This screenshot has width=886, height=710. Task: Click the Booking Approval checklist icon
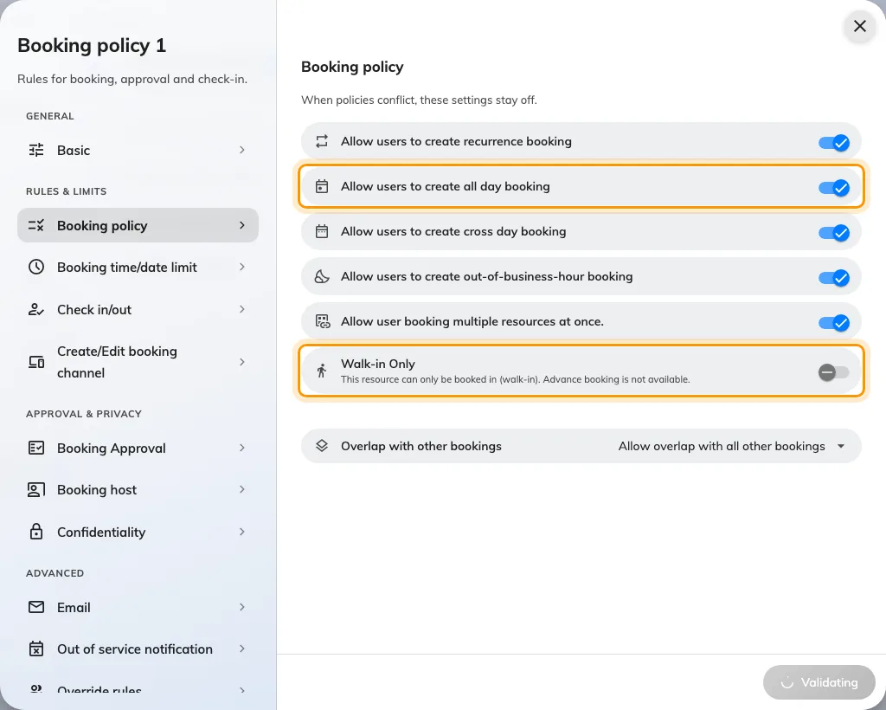click(36, 448)
